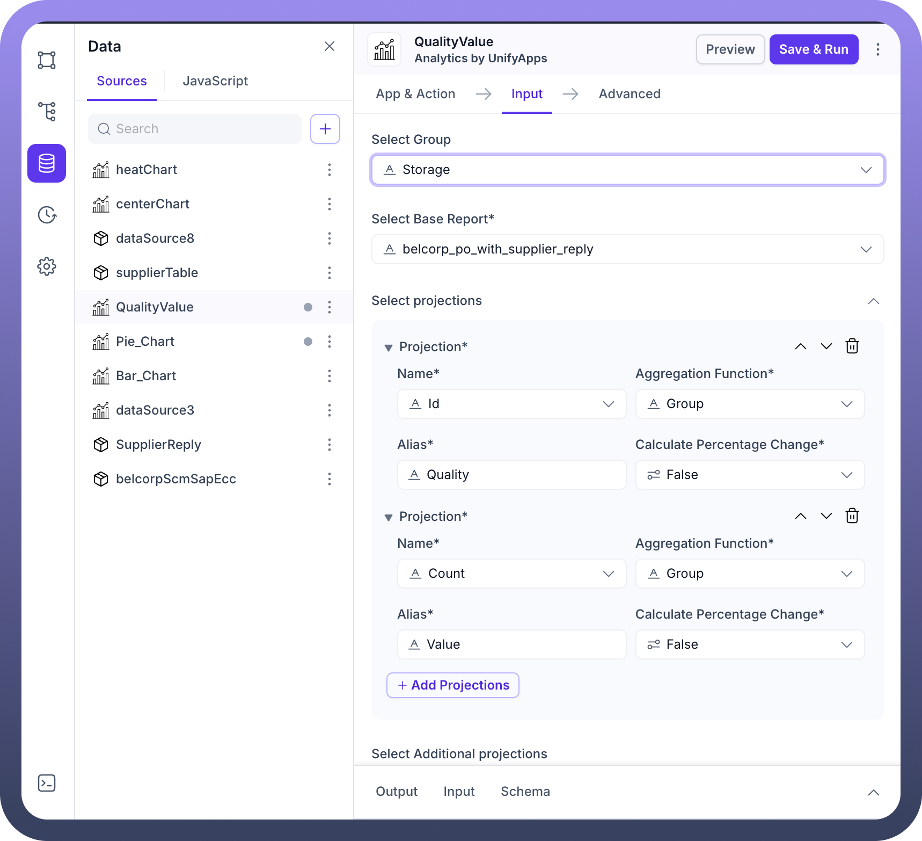Viewport: 922px width, 841px height.
Task: Open options menu for centerChart
Action: pos(330,204)
